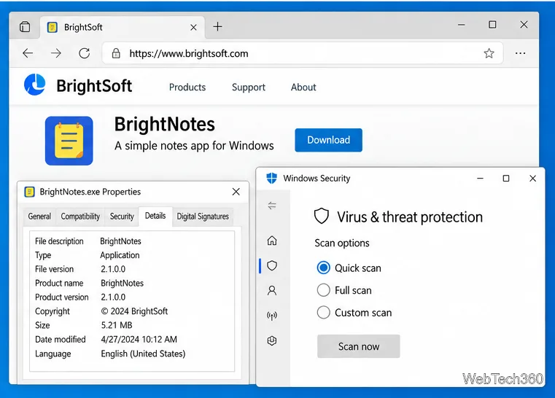
Task: Select the Language value English (United States)
Action: click(x=143, y=354)
